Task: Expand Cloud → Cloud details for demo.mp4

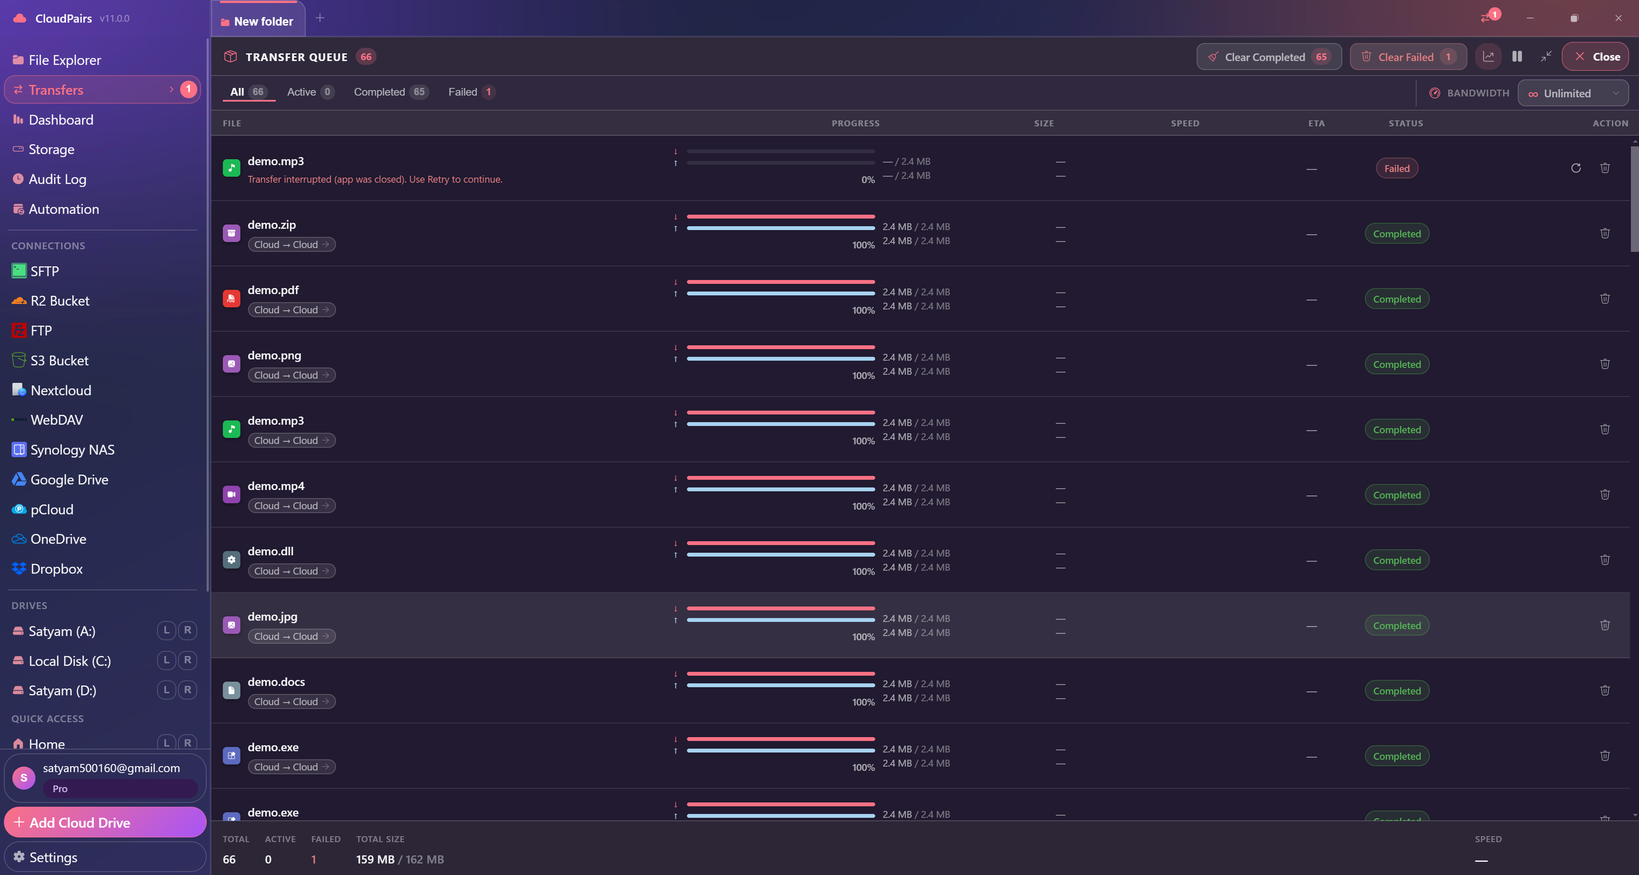Action: 292,505
